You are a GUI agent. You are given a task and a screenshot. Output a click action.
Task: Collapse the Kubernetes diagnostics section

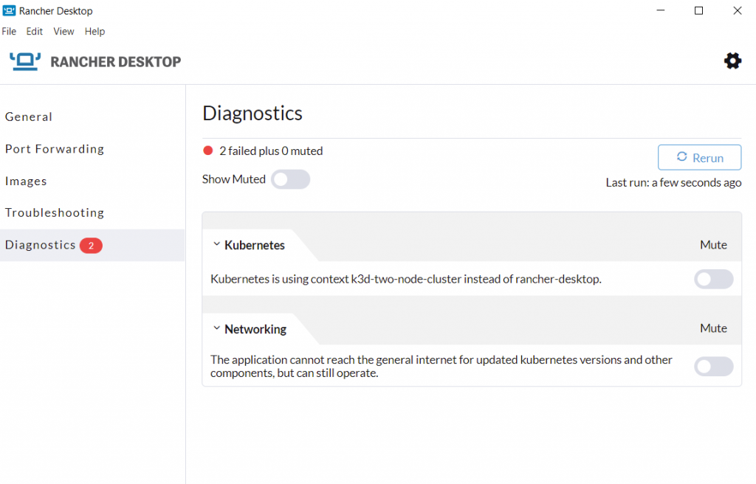[217, 245]
